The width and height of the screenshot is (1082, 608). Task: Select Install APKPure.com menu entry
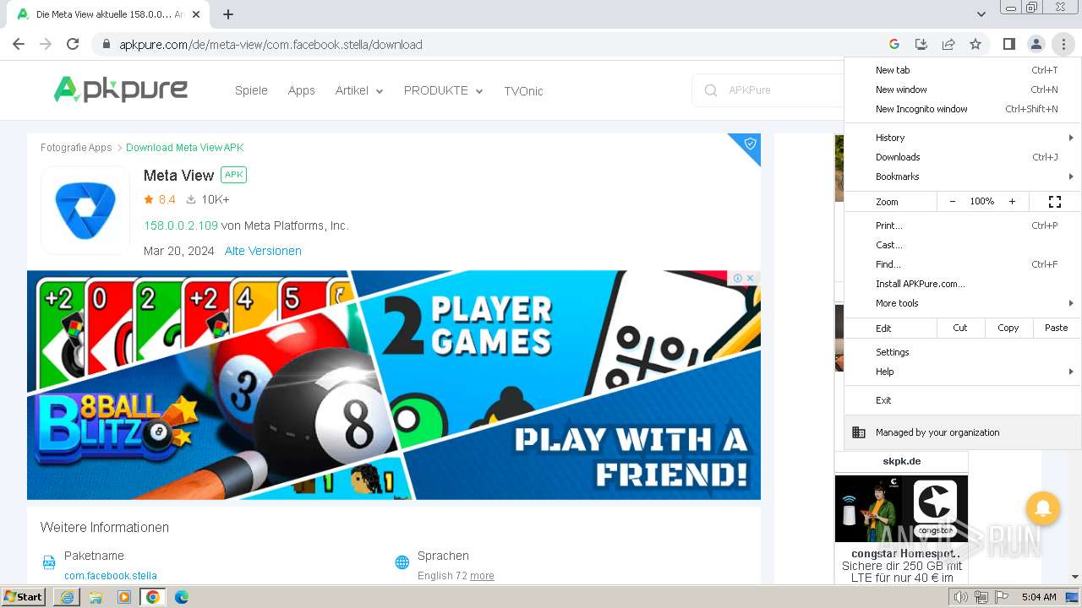[963, 284]
